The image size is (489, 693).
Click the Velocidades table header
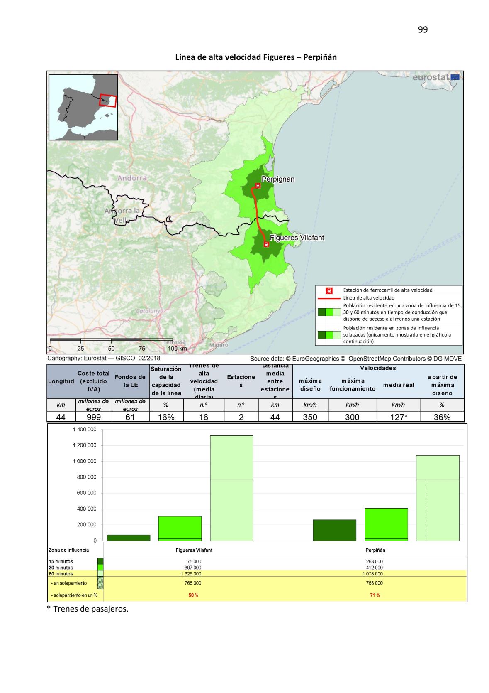(377, 368)
